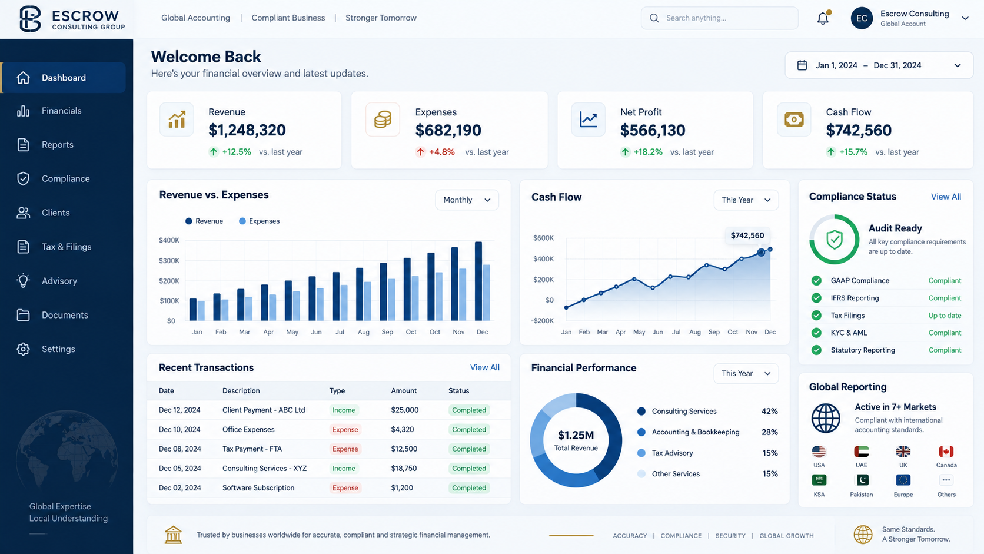Select the KSA flag icon
984x554 pixels.
coord(819,480)
